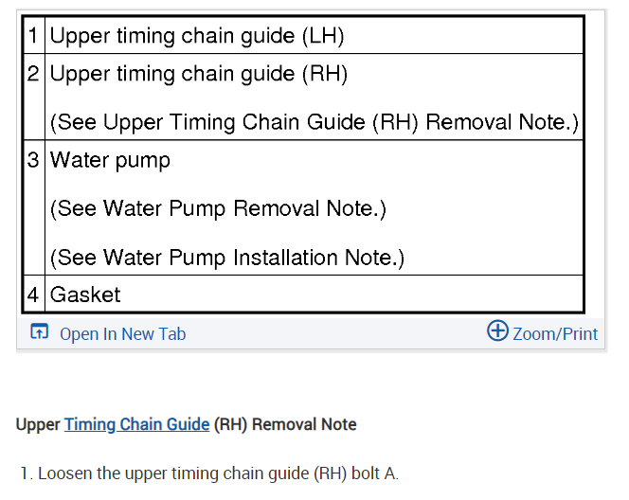Click the Zoom/Print plus circle icon
The height and width of the screenshot is (500, 629).
point(497,330)
